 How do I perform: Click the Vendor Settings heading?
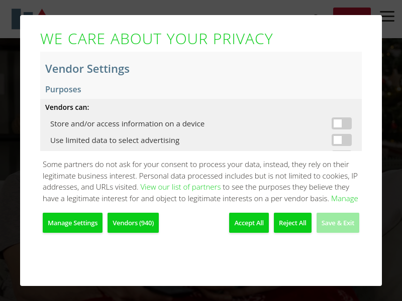(x=87, y=69)
